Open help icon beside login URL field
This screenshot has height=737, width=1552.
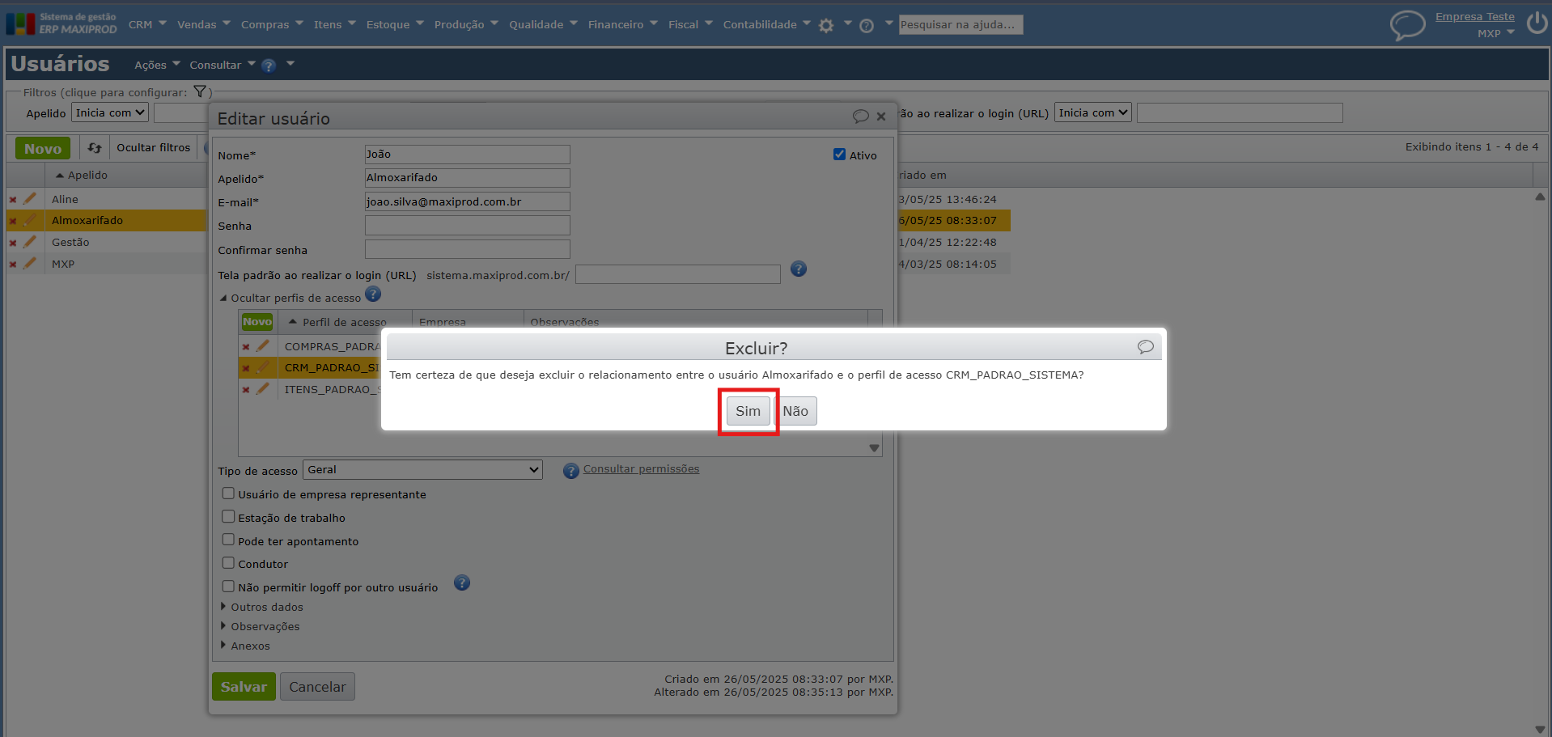coord(799,269)
